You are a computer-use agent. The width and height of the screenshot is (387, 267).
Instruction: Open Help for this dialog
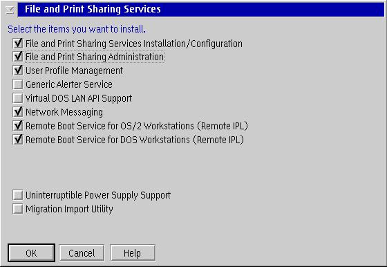point(133,253)
